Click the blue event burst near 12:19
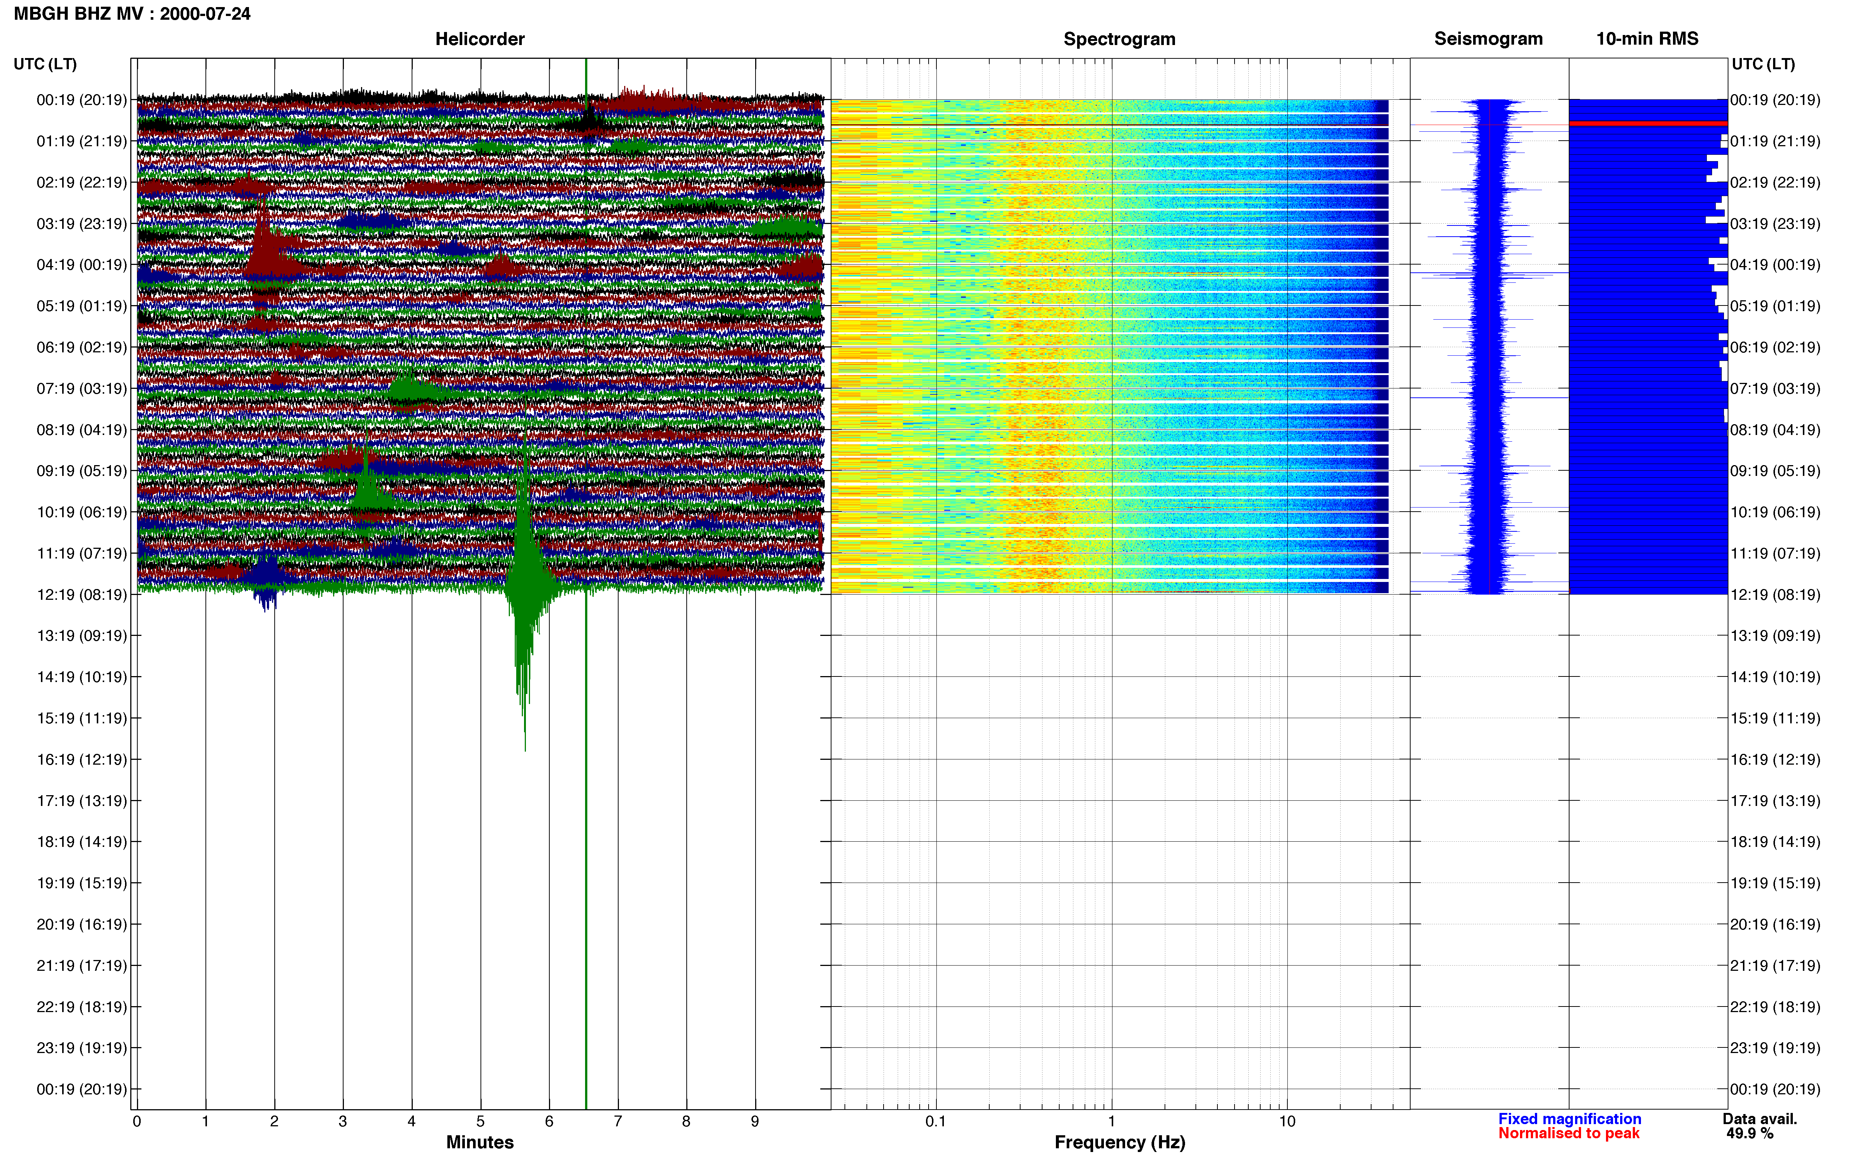 pos(266,578)
